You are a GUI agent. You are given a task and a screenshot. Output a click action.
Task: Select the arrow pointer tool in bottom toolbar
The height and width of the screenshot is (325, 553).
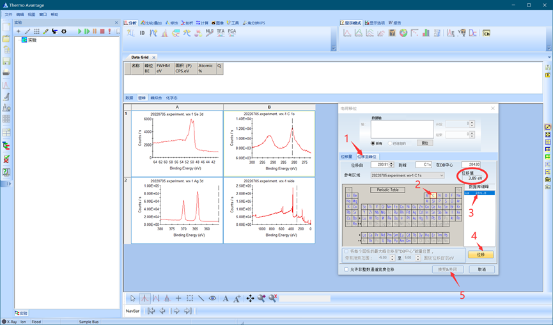click(x=133, y=298)
